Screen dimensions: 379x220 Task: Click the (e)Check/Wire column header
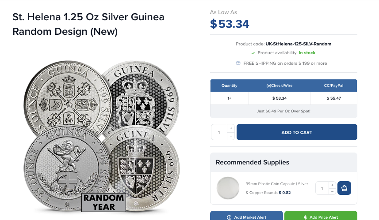pos(279,86)
